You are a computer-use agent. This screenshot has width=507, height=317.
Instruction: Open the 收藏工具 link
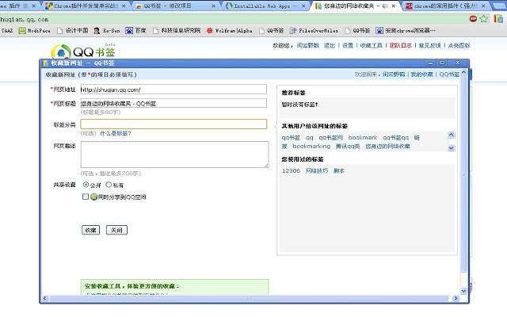[x=372, y=46]
